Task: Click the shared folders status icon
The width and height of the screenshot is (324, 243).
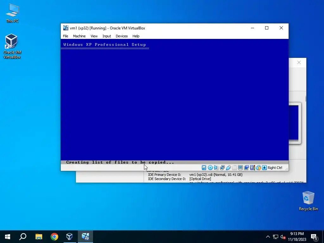Action: click(234, 168)
